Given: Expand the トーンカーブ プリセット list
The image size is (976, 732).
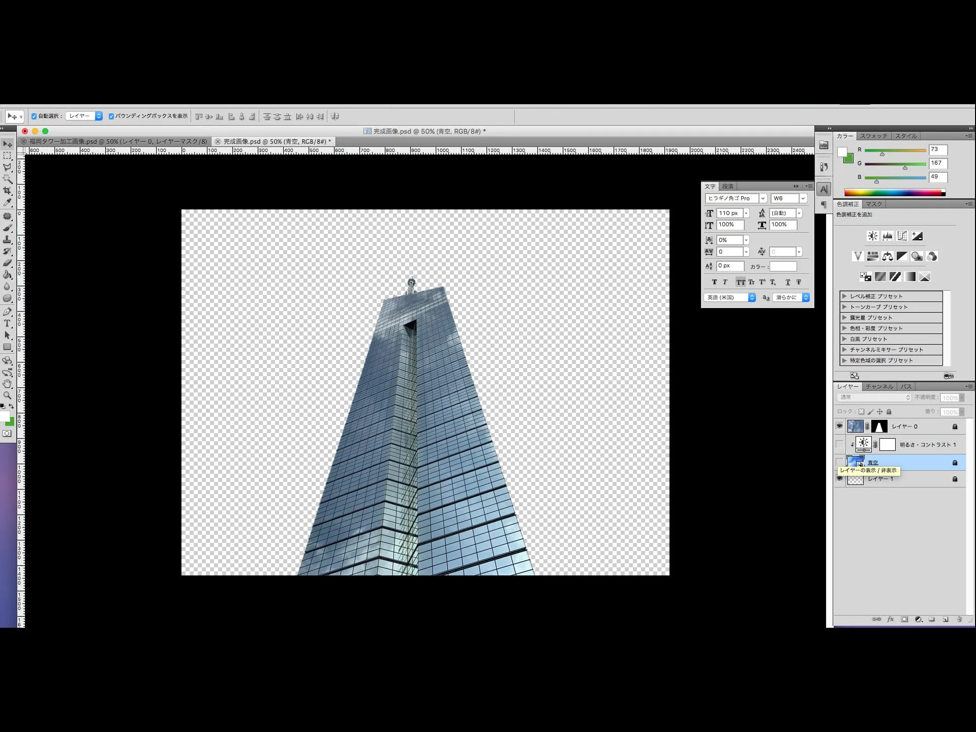Looking at the screenshot, I should point(844,307).
